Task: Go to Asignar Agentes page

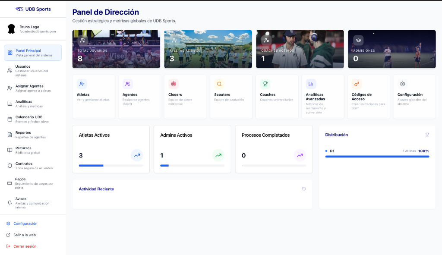Action: [33, 88]
